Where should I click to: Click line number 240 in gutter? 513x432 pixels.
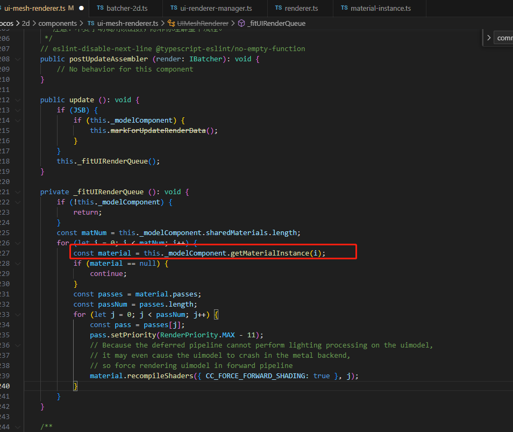[x=5, y=386]
